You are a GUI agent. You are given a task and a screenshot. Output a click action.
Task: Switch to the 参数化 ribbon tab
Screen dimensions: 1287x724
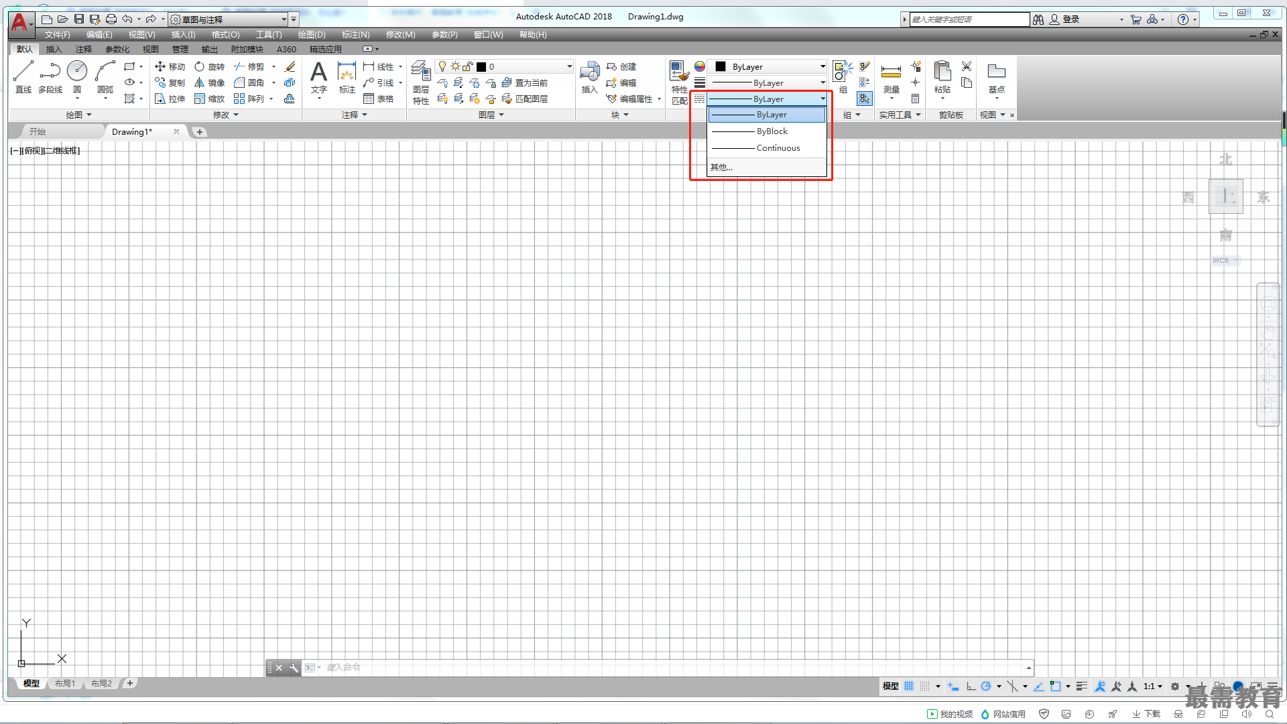pos(117,49)
